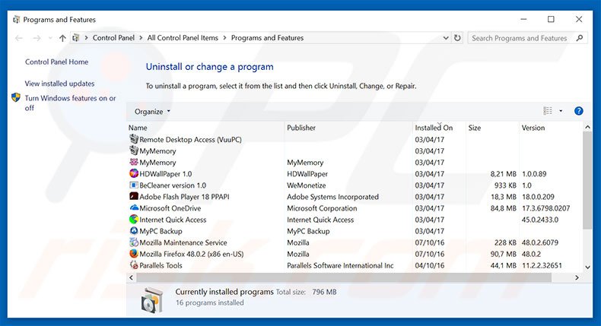Screen dimensions: 601x326
Task: Select the Microsoft OneDrive entry
Action: (170, 208)
